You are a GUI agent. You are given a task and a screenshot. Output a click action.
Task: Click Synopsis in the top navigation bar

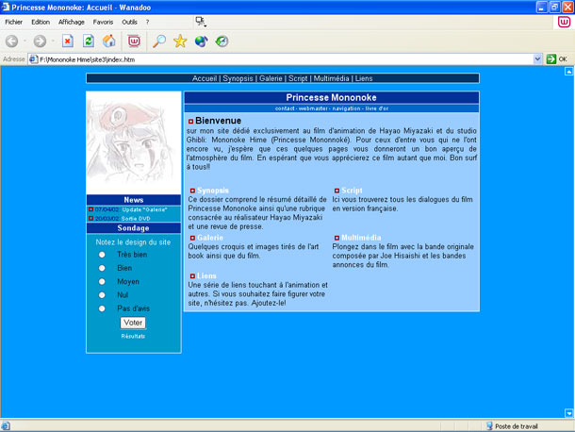(238, 78)
